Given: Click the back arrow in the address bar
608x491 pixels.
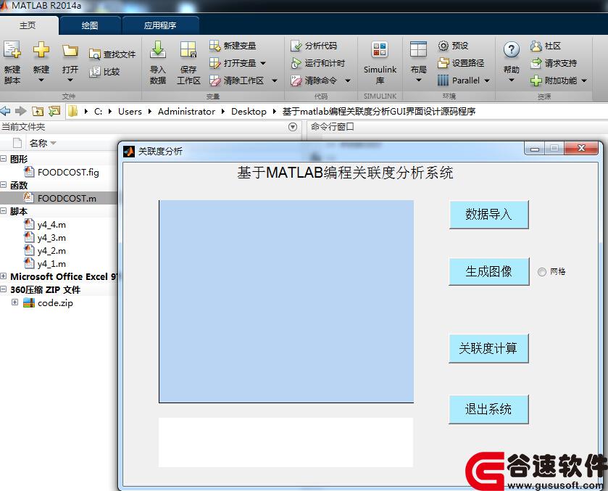Looking at the screenshot, I should 5,112.
